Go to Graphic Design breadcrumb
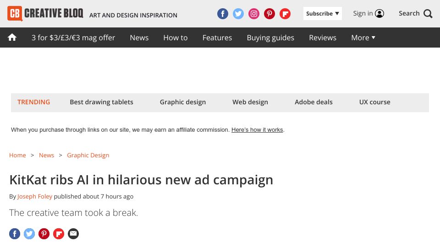This screenshot has width=440, height=247. [88, 156]
